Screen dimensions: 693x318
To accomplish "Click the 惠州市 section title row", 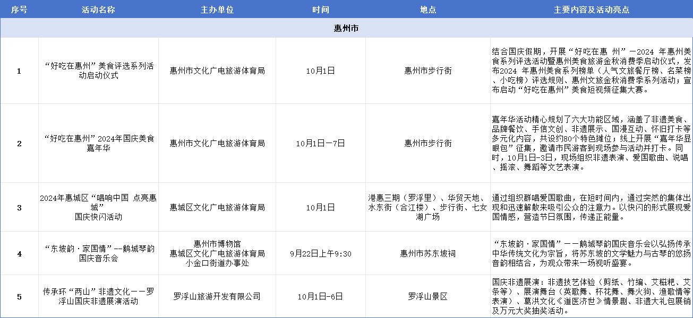I will pos(346,28).
